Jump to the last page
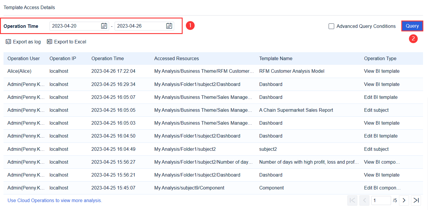The image size is (428, 210). (x=416, y=200)
